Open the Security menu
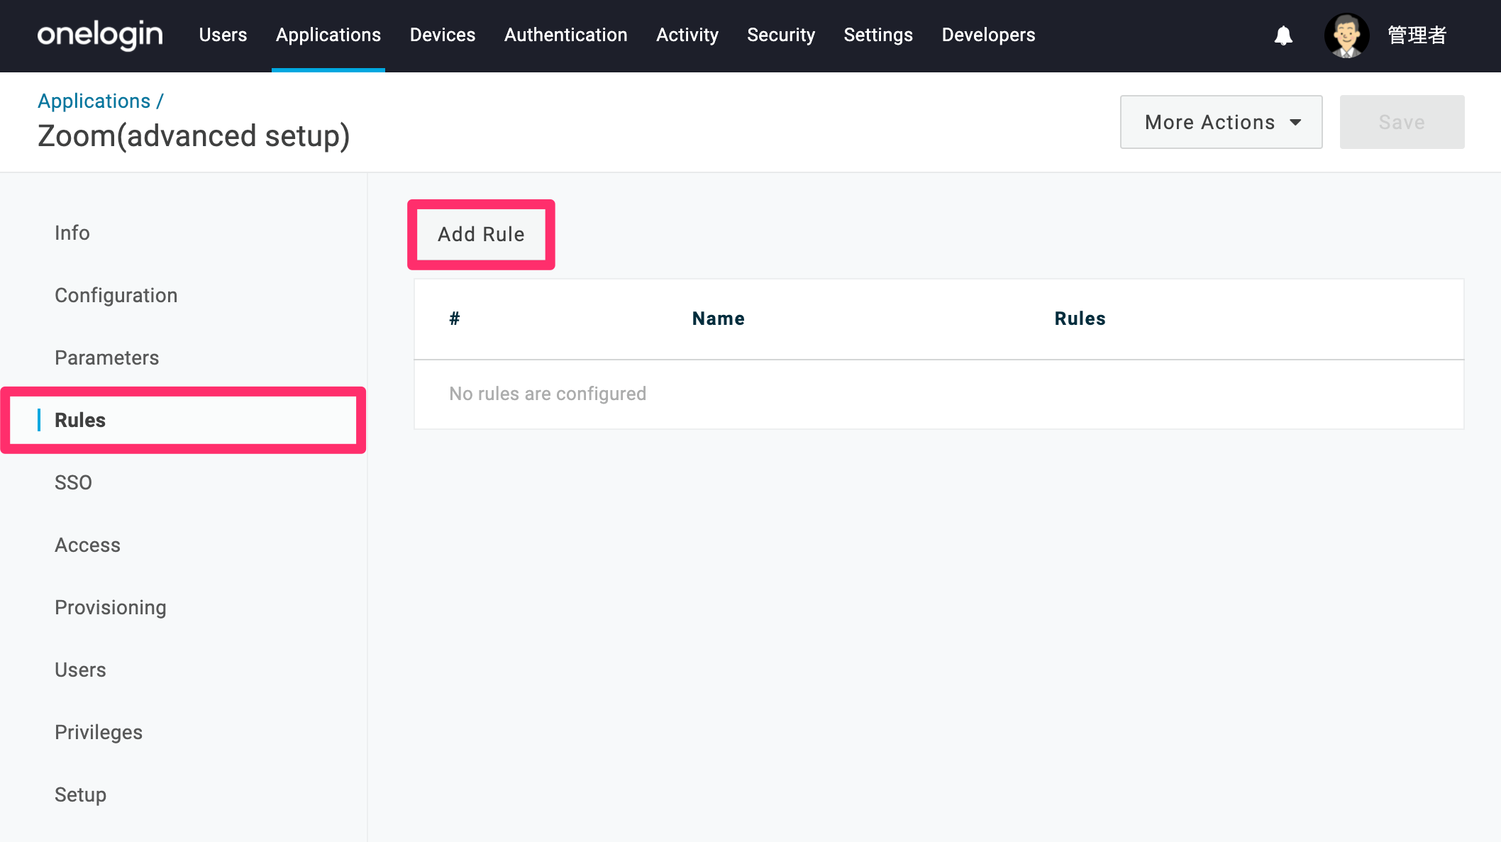The height and width of the screenshot is (842, 1501). [781, 35]
